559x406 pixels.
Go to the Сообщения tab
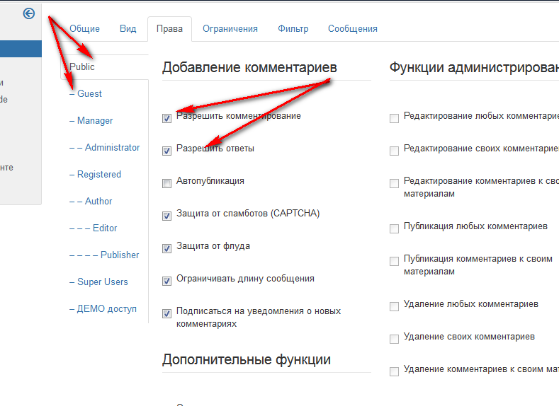click(352, 29)
